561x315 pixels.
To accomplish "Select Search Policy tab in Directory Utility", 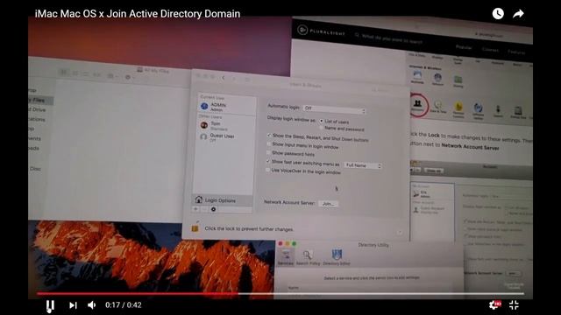I will pyautogui.click(x=308, y=257).
